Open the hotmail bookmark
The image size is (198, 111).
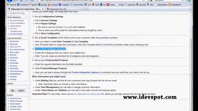coord(12,5)
